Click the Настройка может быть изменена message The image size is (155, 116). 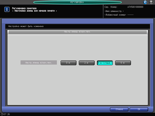point(26,26)
